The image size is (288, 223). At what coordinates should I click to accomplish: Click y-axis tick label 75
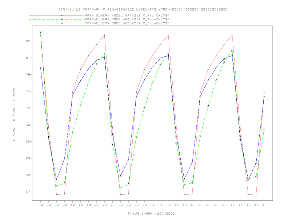tap(28, 91)
